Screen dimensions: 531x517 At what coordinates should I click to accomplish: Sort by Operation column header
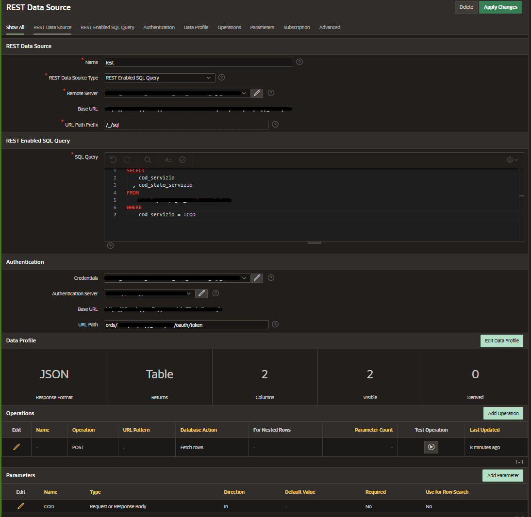(83, 430)
